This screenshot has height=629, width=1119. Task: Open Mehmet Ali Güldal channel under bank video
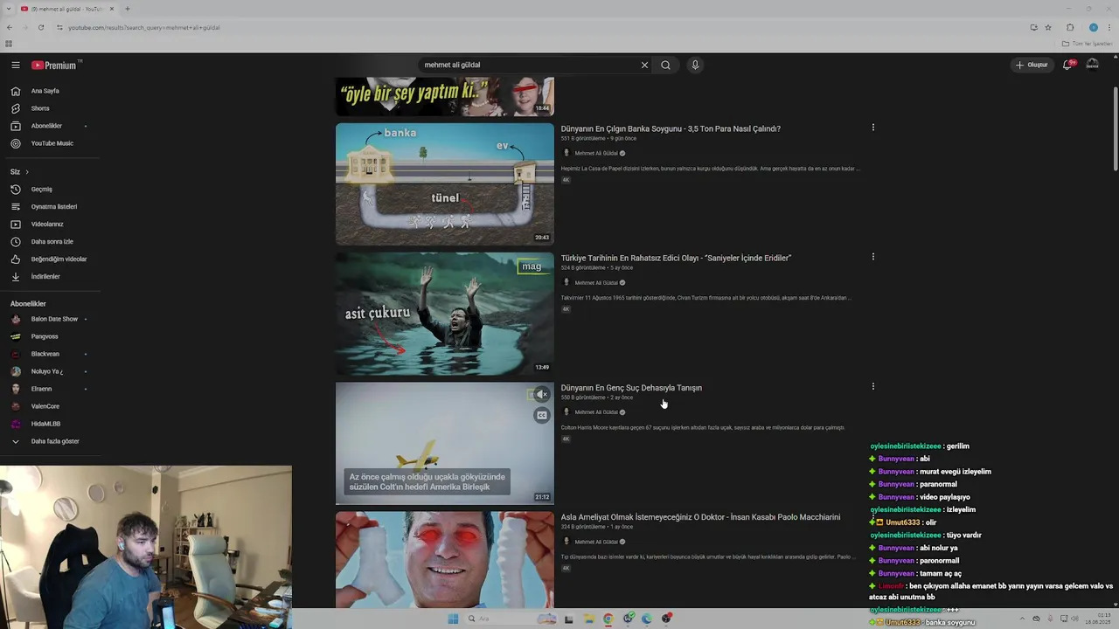[x=595, y=153]
